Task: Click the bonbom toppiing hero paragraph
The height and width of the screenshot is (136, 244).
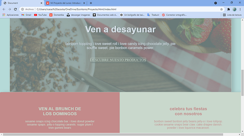Action: [x=120, y=46]
